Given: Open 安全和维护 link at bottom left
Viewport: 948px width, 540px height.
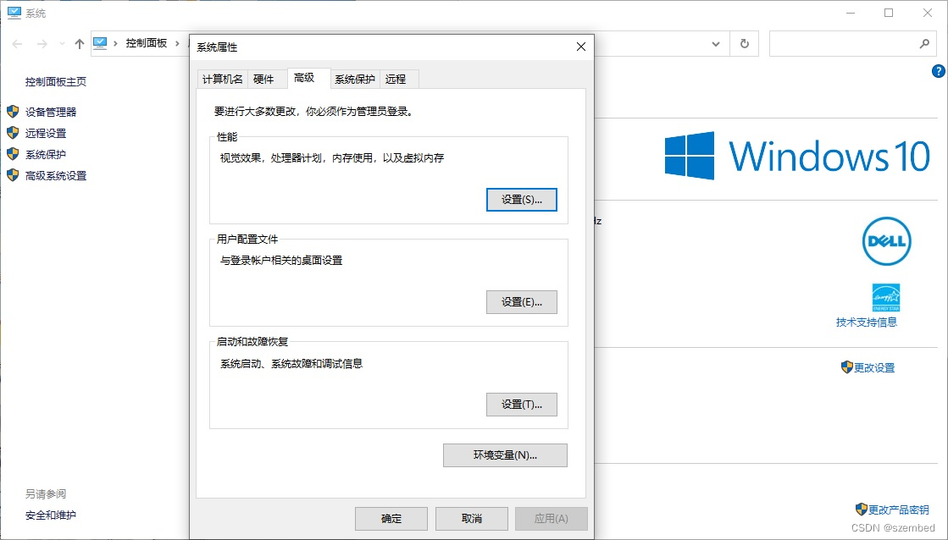Looking at the screenshot, I should [x=51, y=515].
